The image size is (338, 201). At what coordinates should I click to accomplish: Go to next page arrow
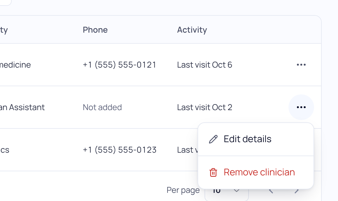(297, 191)
